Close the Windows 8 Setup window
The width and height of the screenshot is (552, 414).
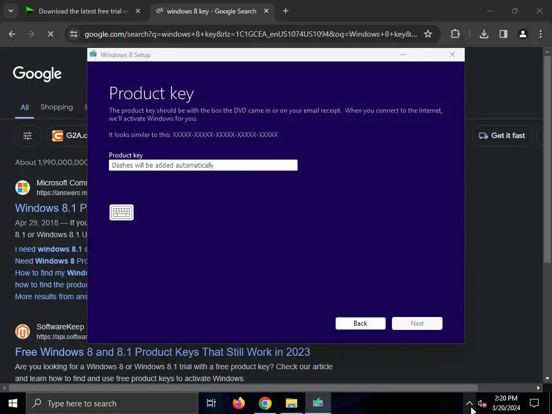pos(452,54)
